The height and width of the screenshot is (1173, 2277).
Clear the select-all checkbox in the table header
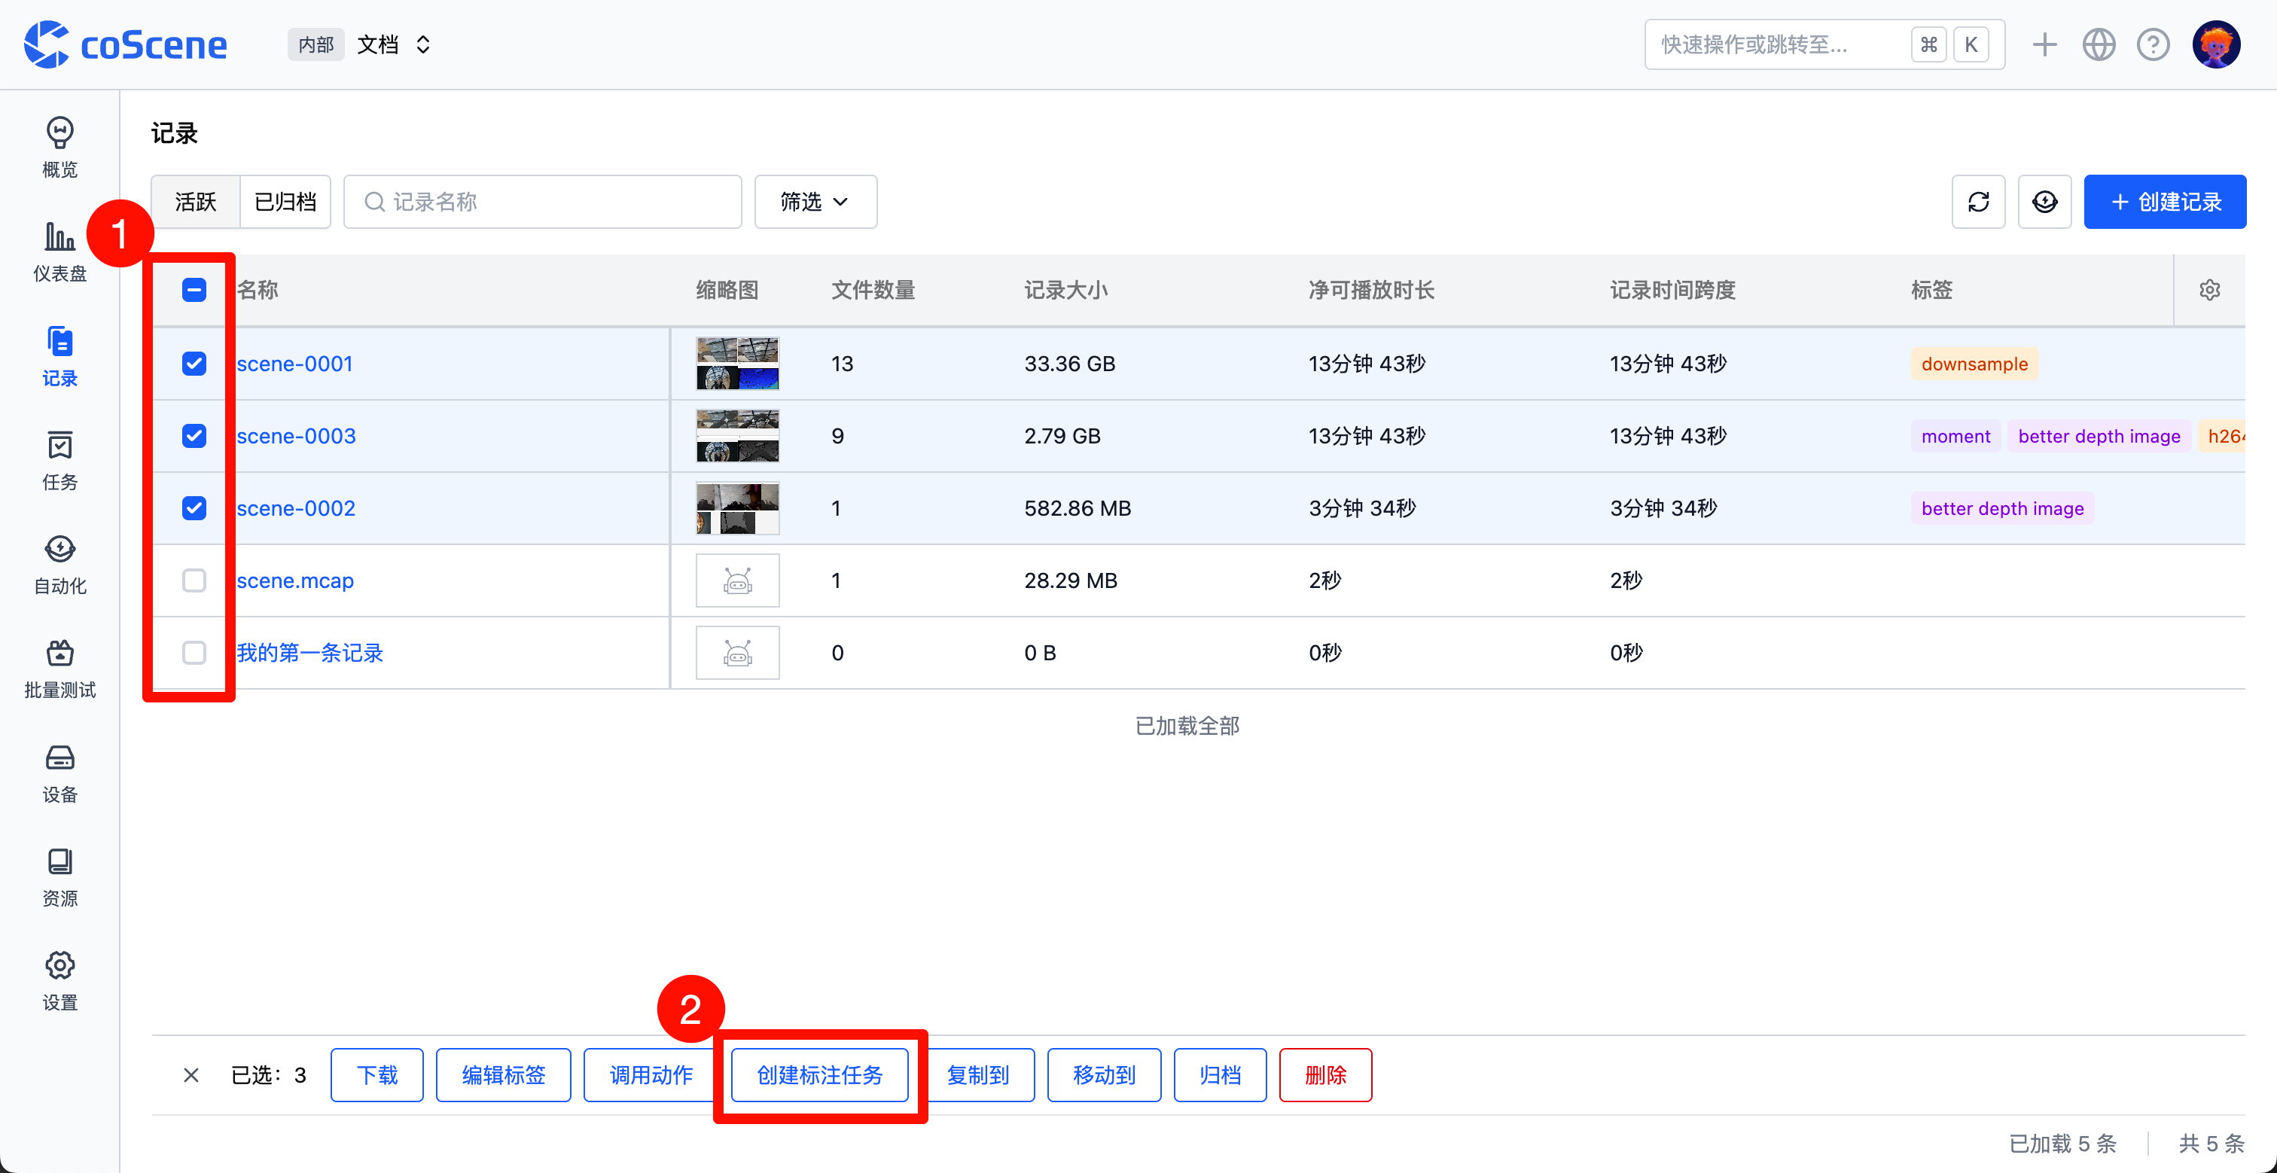(194, 289)
